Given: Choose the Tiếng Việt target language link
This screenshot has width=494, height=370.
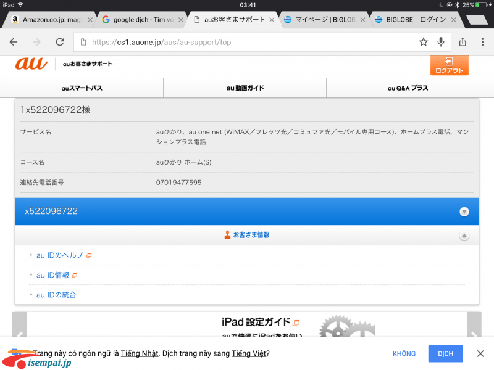Looking at the screenshot, I should (x=249, y=353).
